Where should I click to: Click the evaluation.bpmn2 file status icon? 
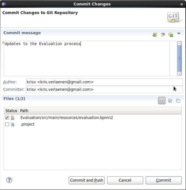coord(13,118)
